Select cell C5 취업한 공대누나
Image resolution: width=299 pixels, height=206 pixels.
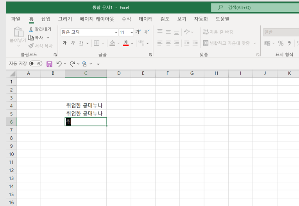coord(86,114)
